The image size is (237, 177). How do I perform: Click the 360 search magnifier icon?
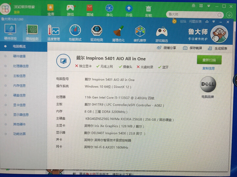220,15
